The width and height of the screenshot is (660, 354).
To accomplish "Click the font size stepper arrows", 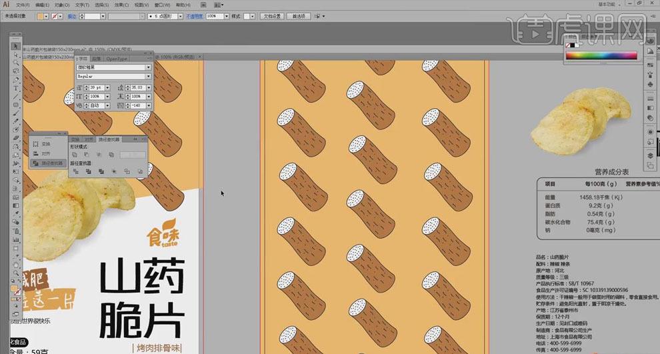I will [x=87, y=87].
